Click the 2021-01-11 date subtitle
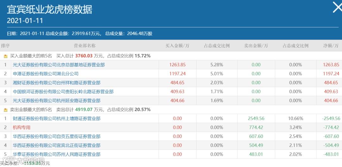Image resolution: width=342 pixels, height=167 pixels. pyautogui.click(x=25, y=21)
